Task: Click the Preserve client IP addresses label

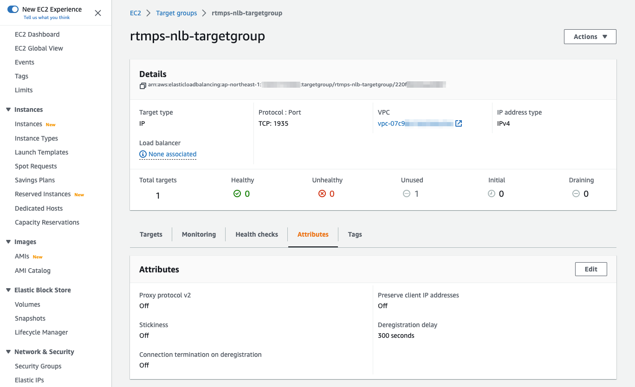Action: pyautogui.click(x=418, y=295)
